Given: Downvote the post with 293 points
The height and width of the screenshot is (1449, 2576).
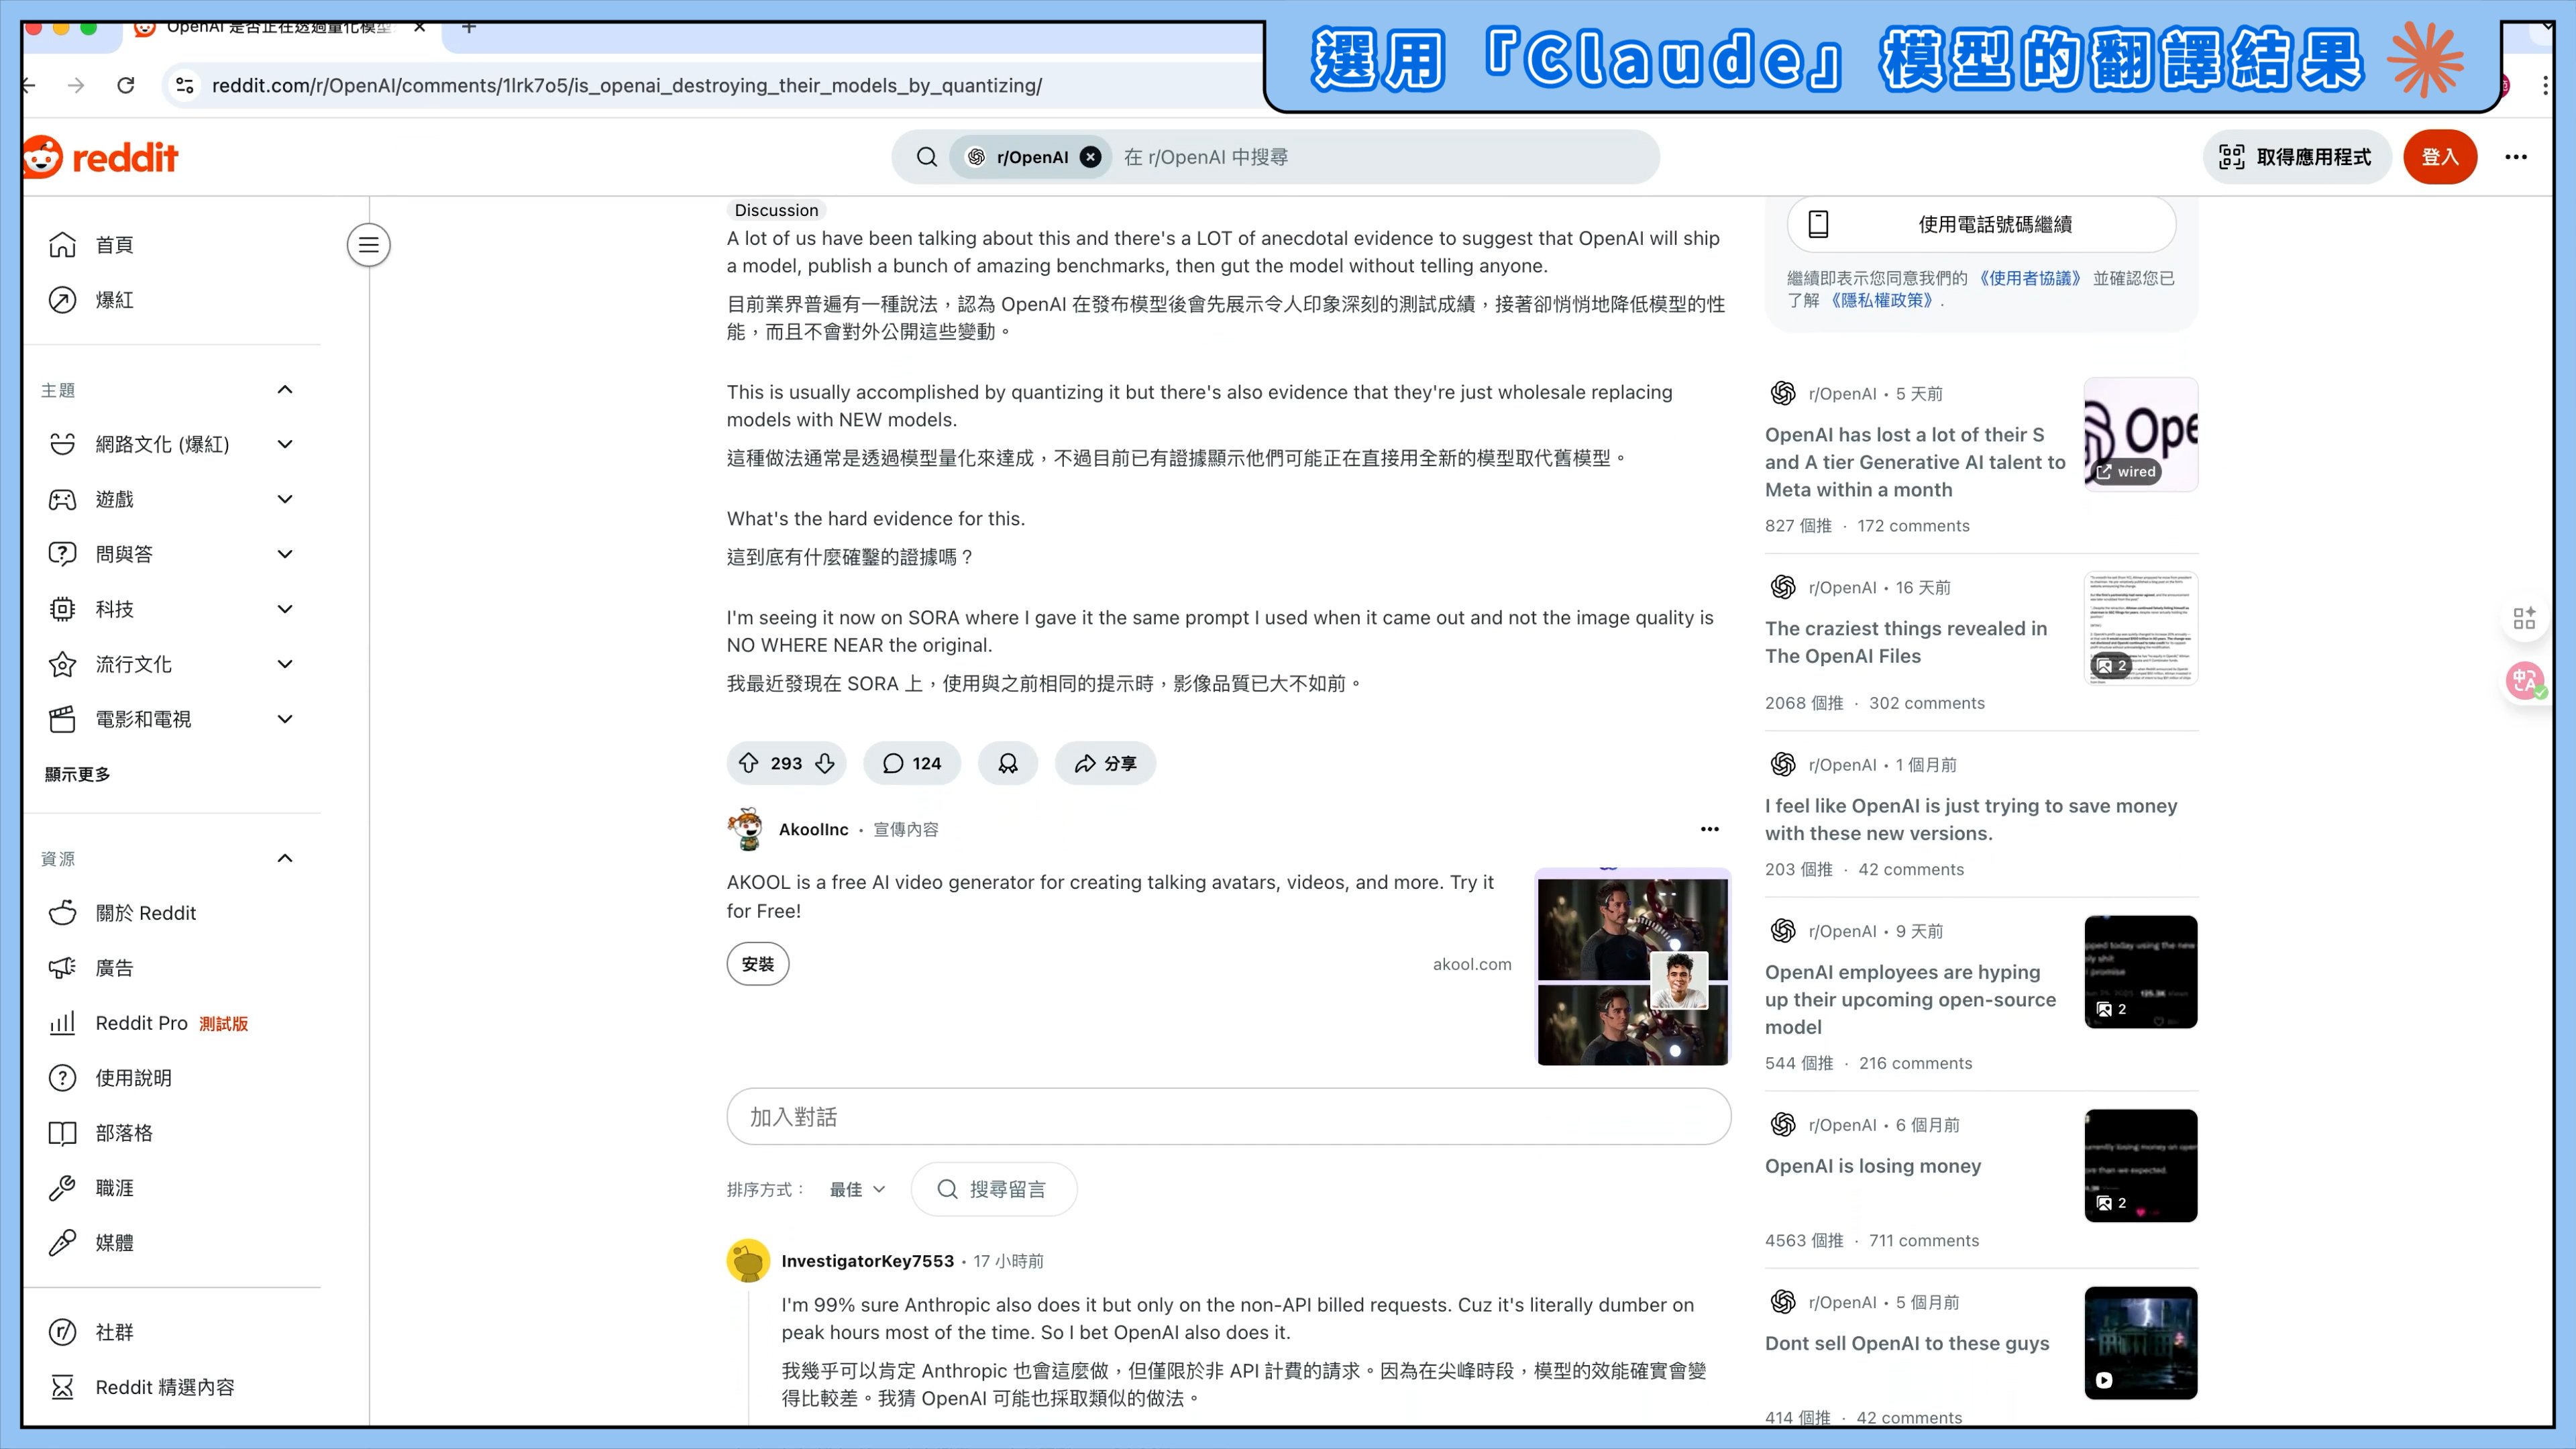Looking at the screenshot, I should (825, 763).
